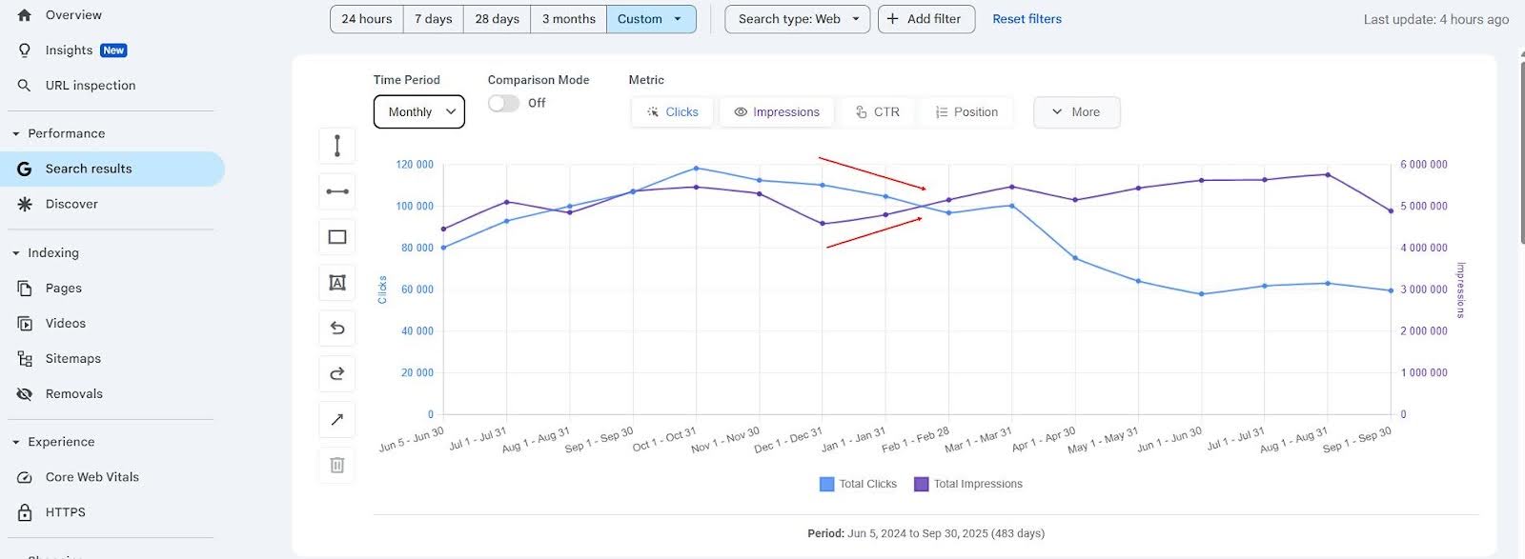Select the rectangle drawing tool
The height and width of the screenshot is (559, 1525).
pos(336,237)
